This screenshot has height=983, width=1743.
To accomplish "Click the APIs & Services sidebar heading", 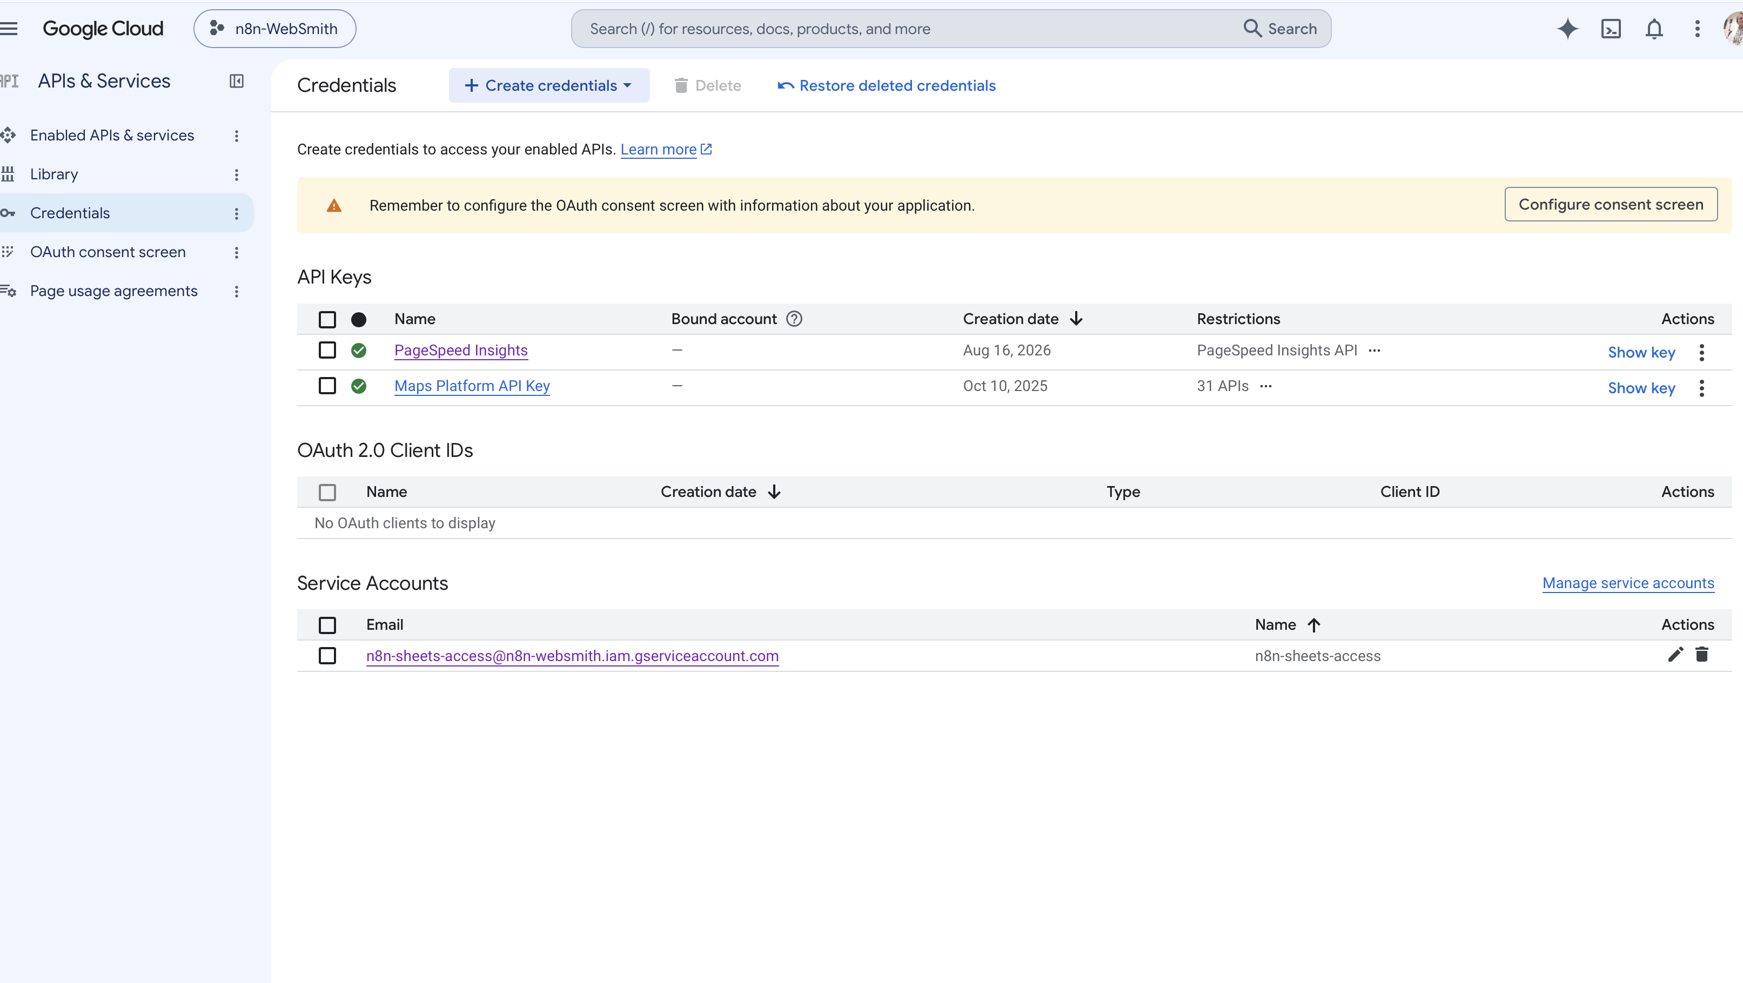I will [x=104, y=81].
